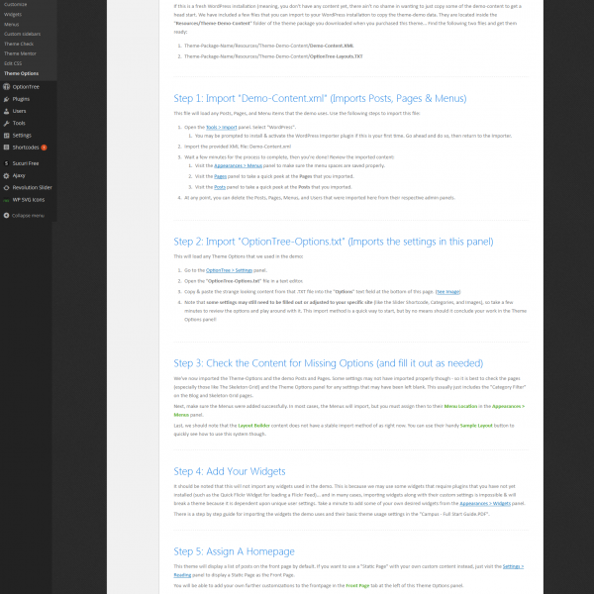Screen dimensions: 594x594
Task: Click the Shortcodes notification badge
Action: point(45,147)
